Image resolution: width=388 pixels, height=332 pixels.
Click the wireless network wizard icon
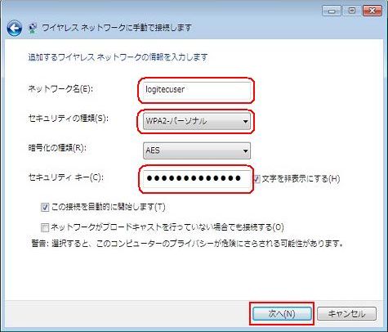pos(33,28)
